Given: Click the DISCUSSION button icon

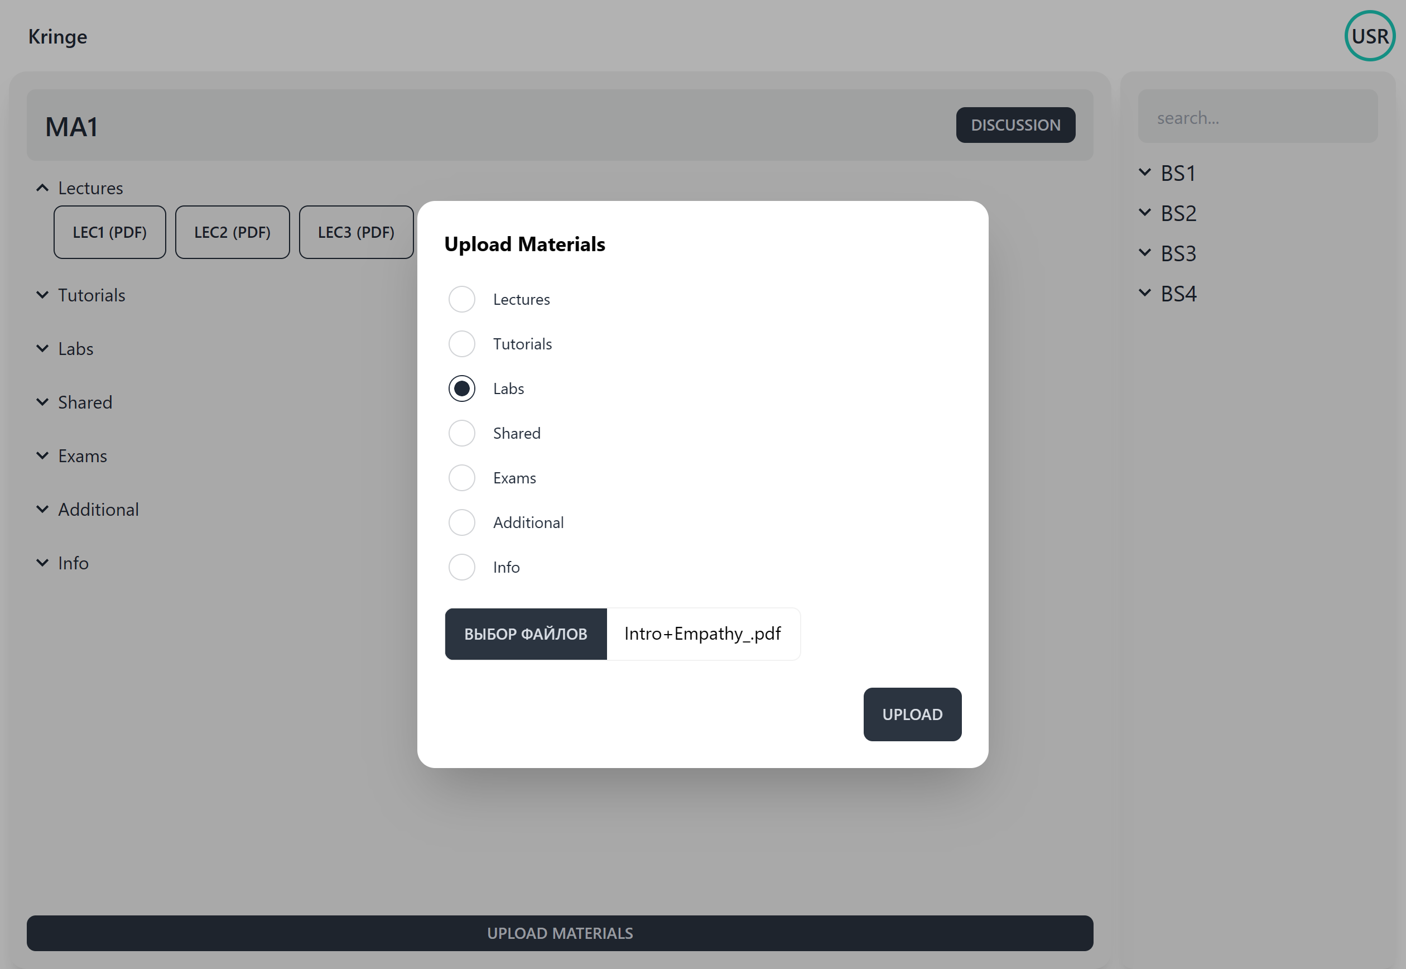Looking at the screenshot, I should pyautogui.click(x=1015, y=125).
